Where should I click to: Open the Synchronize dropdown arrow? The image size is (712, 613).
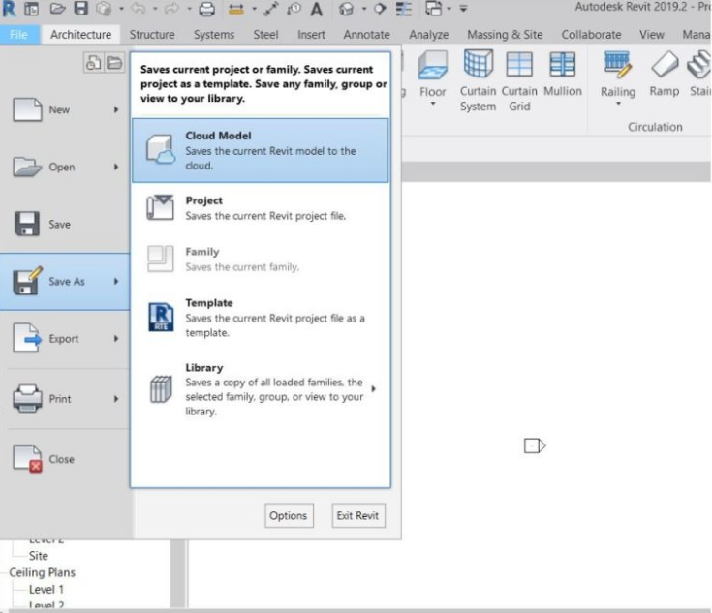pyautogui.click(x=121, y=9)
